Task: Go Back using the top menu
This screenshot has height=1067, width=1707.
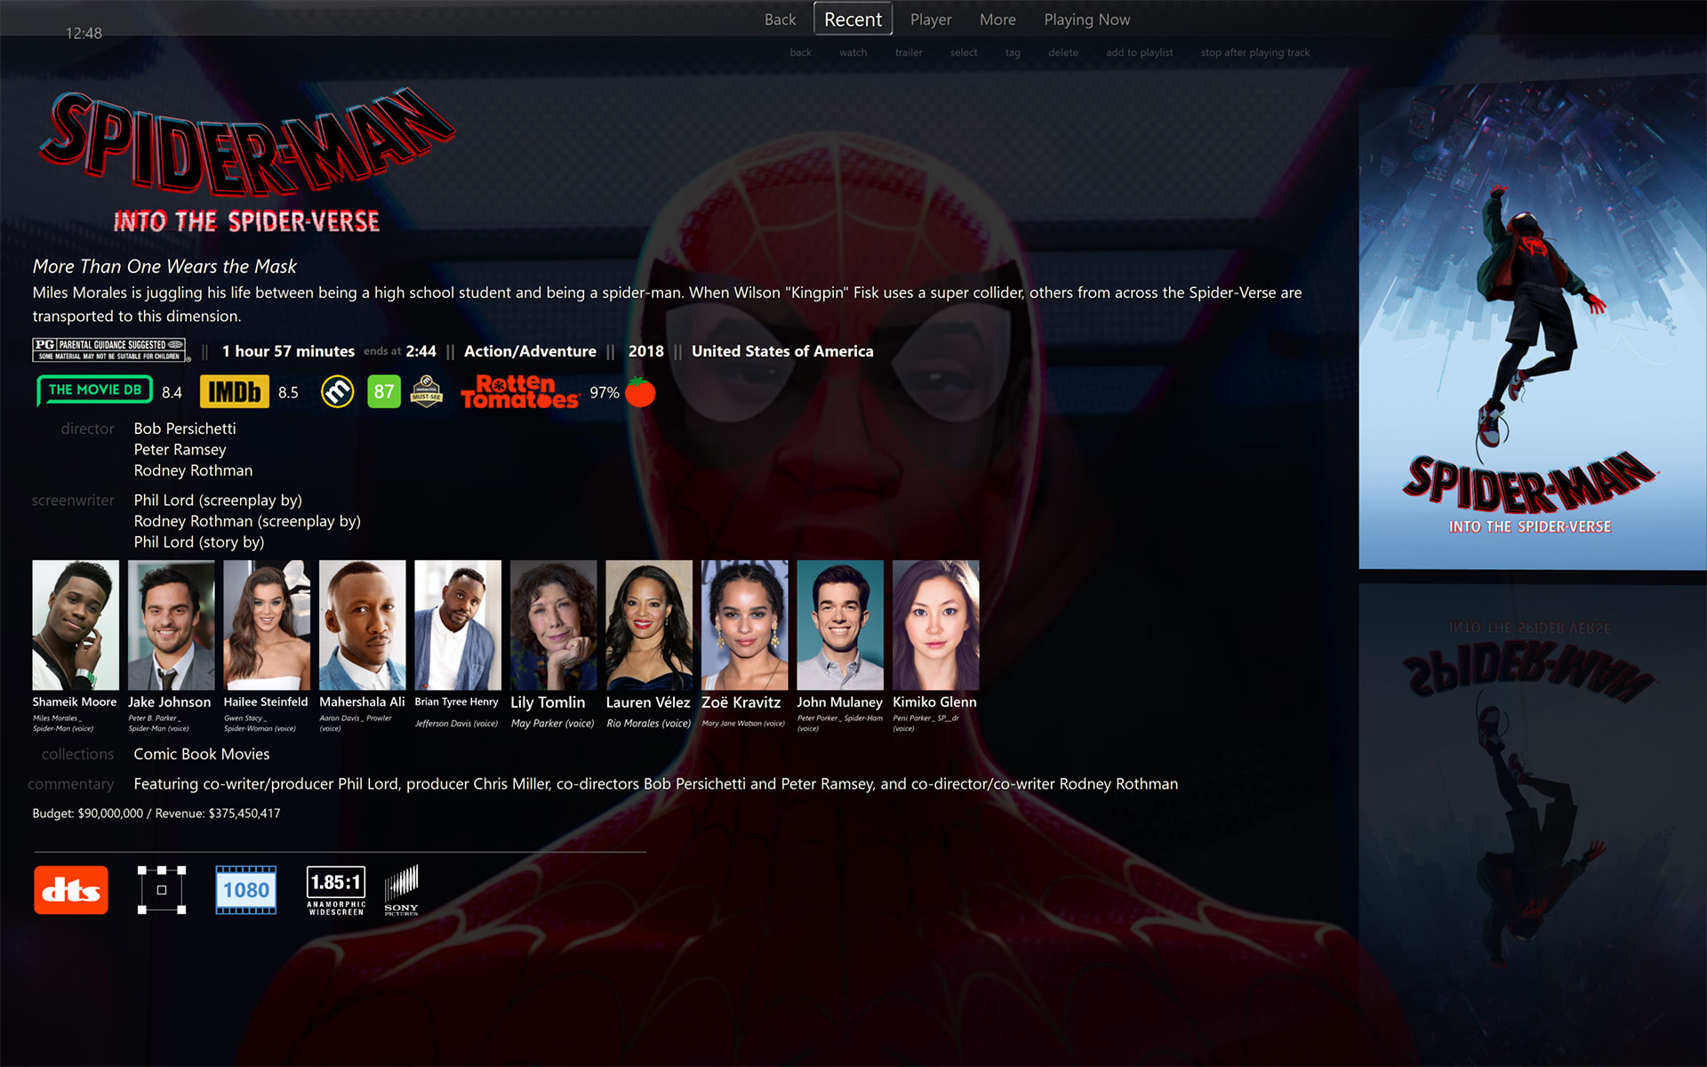Action: point(780,20)
